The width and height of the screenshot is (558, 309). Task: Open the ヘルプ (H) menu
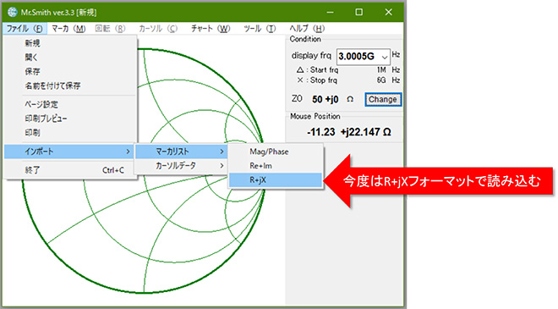(307, 29)
